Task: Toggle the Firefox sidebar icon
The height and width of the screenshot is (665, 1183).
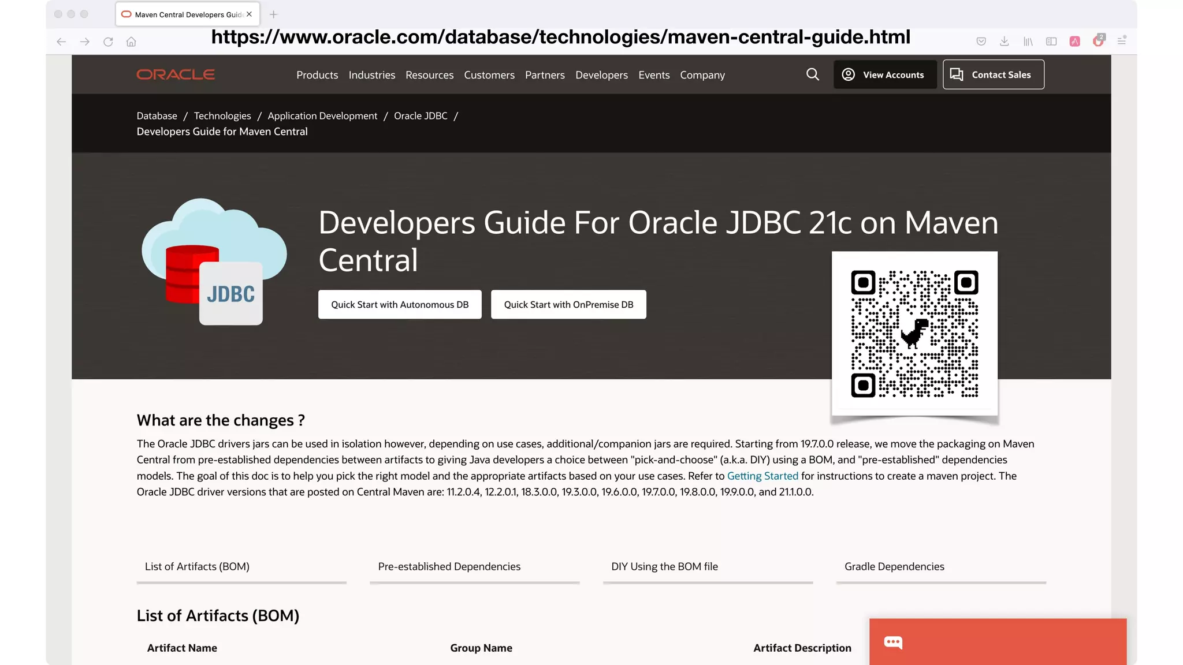Action: click(1051, 42)
